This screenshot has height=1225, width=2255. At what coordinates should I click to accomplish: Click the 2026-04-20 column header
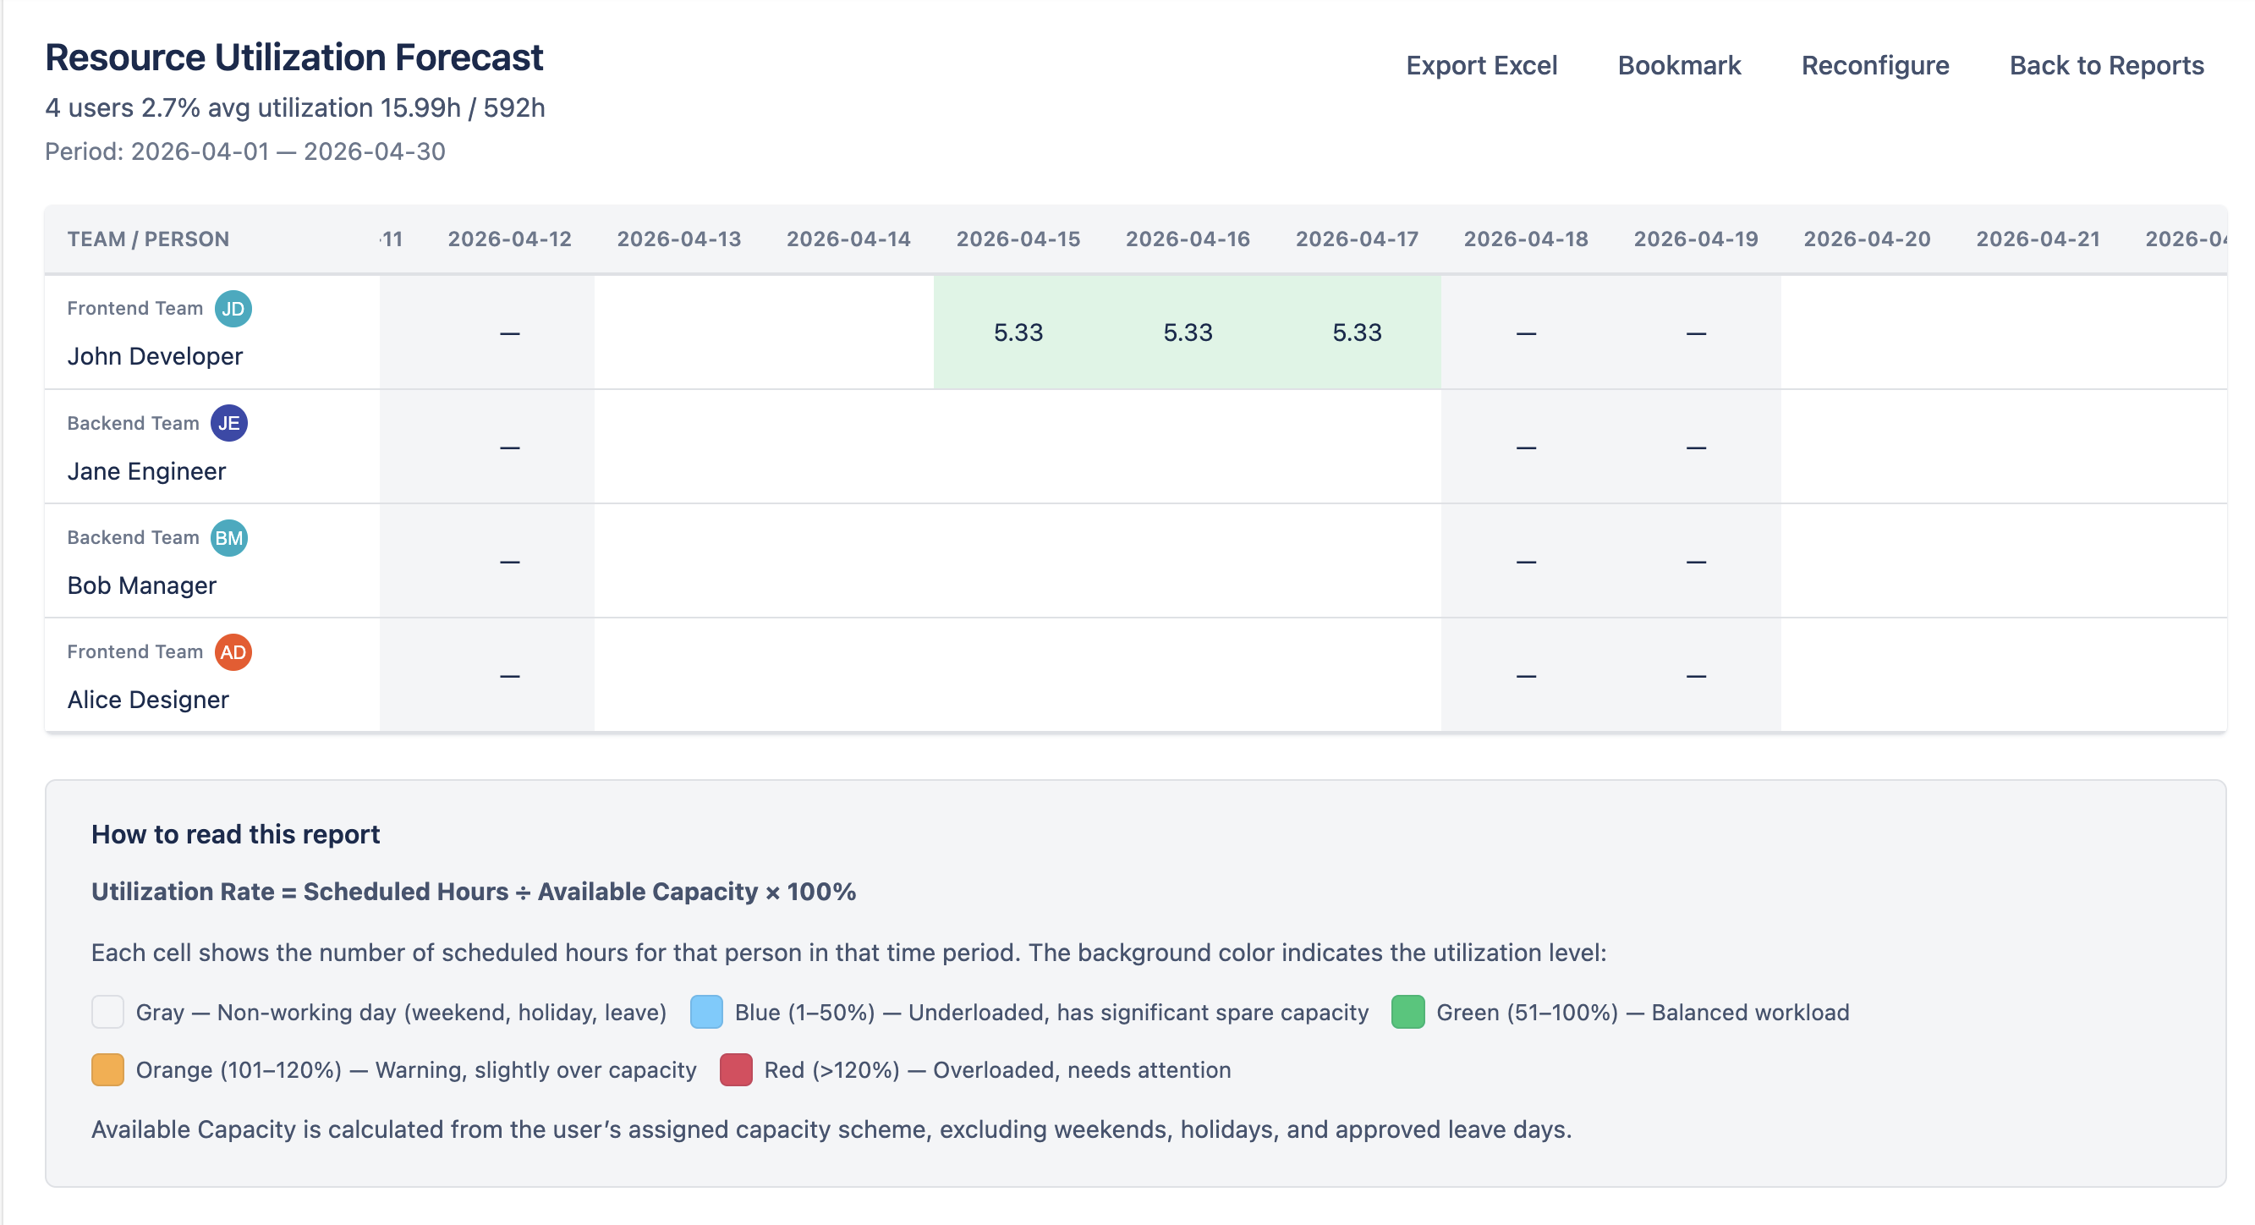(1866, 239)
